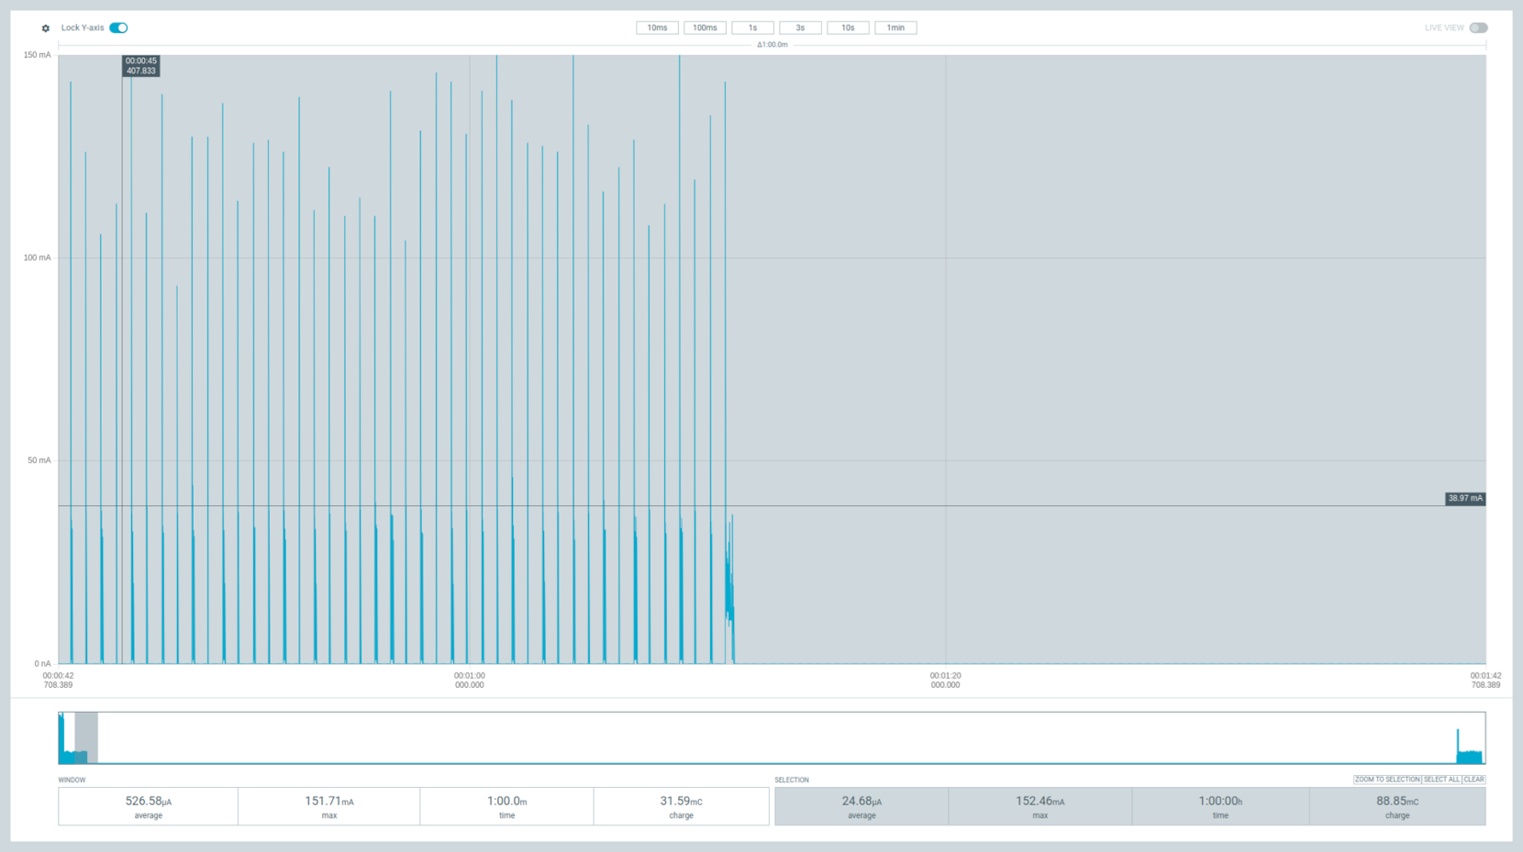Set time window to 1s
Viewport: 1523px width, 852px height.
[x=752, y=28]
